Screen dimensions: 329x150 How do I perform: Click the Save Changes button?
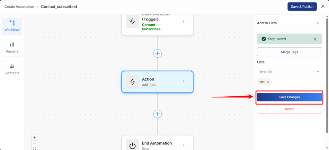click(289, 97)
